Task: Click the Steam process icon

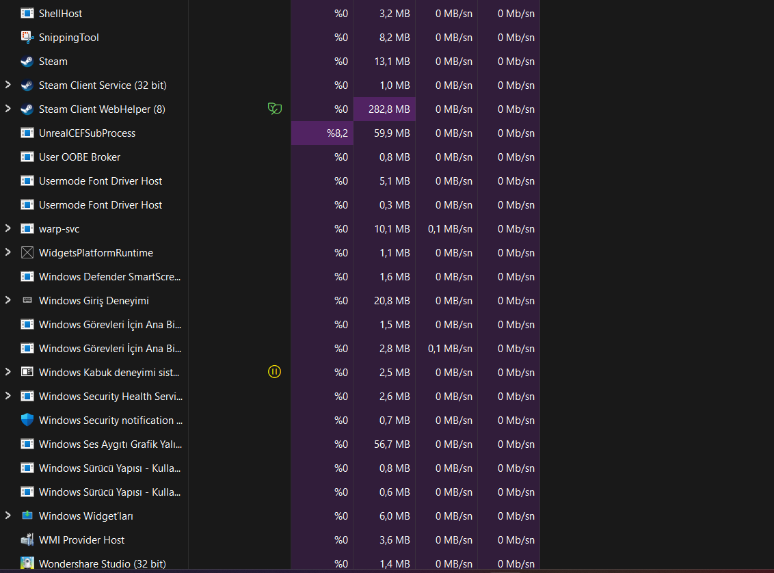Action: [x=27, y=62]
